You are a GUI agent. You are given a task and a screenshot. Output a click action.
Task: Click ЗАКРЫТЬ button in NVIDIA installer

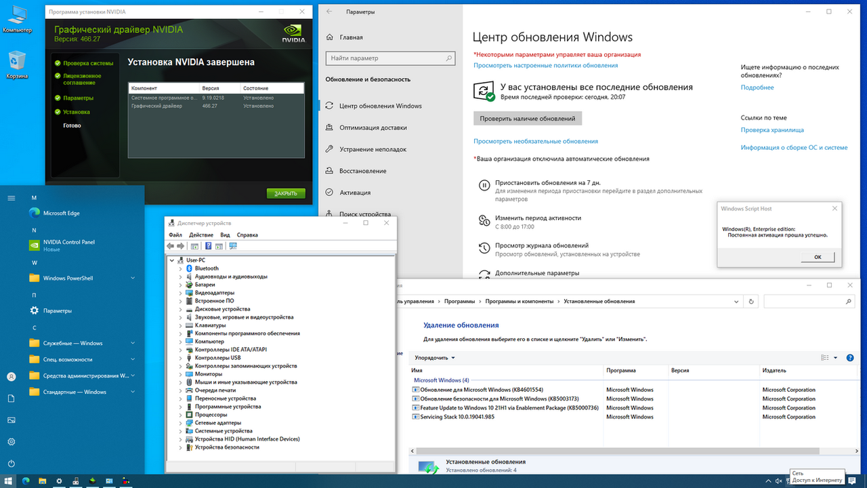coord(286,193)
